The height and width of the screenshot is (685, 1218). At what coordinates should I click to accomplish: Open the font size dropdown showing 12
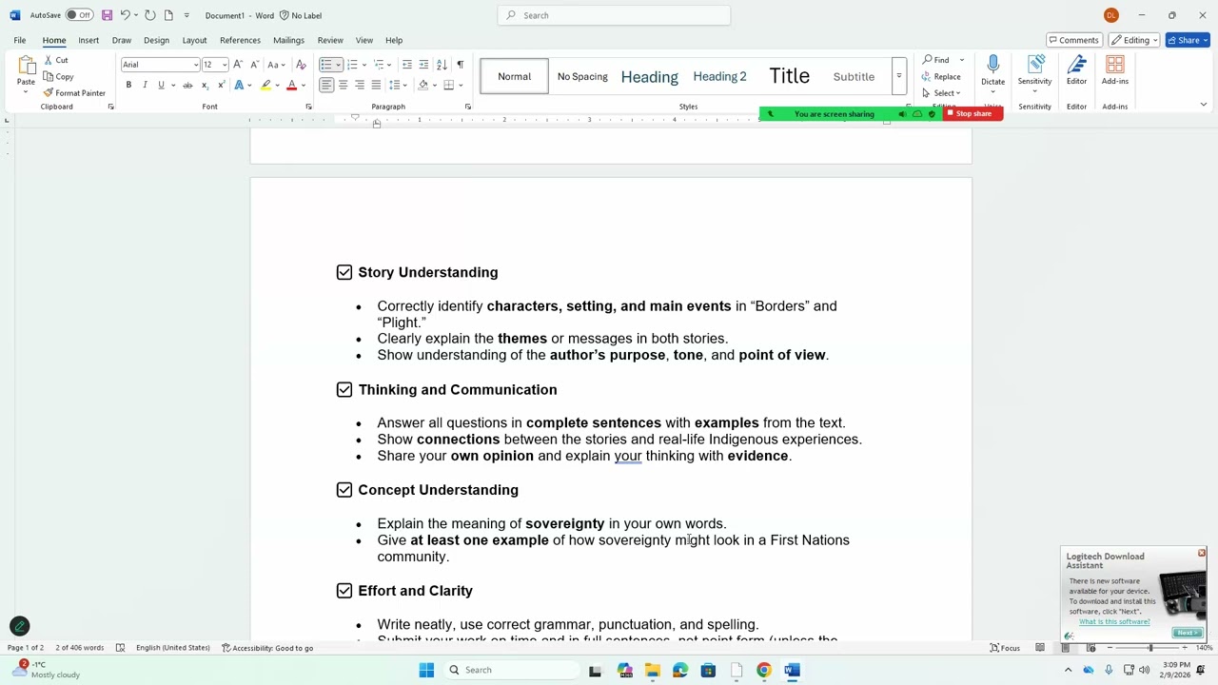tap(224, 65)
